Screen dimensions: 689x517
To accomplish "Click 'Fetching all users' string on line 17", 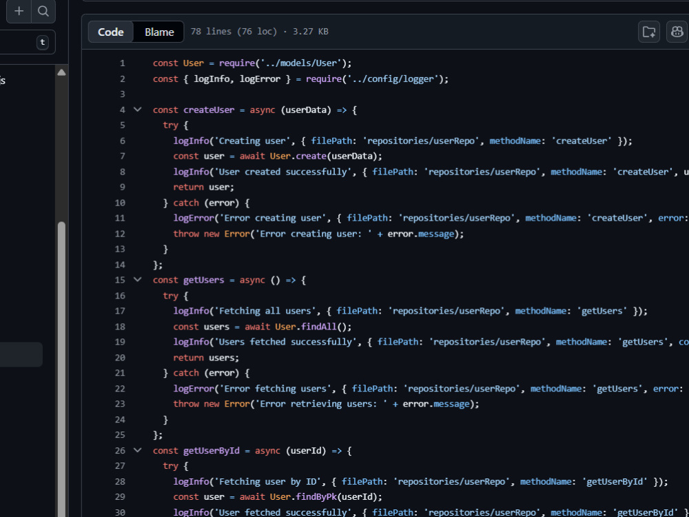I will [x=267, y=312].
